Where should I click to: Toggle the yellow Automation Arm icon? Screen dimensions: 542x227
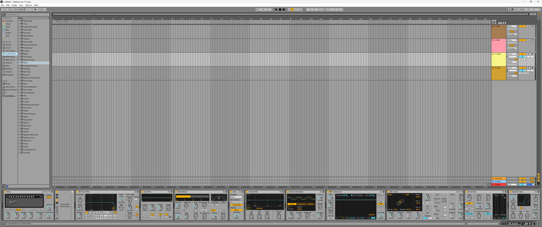click(x=292, y=10)
